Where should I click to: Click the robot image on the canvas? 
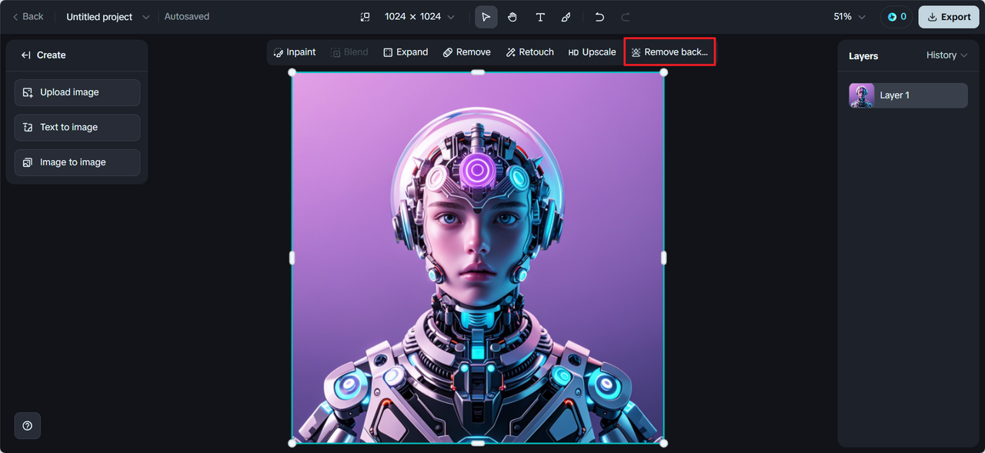[x=477, y=258]
